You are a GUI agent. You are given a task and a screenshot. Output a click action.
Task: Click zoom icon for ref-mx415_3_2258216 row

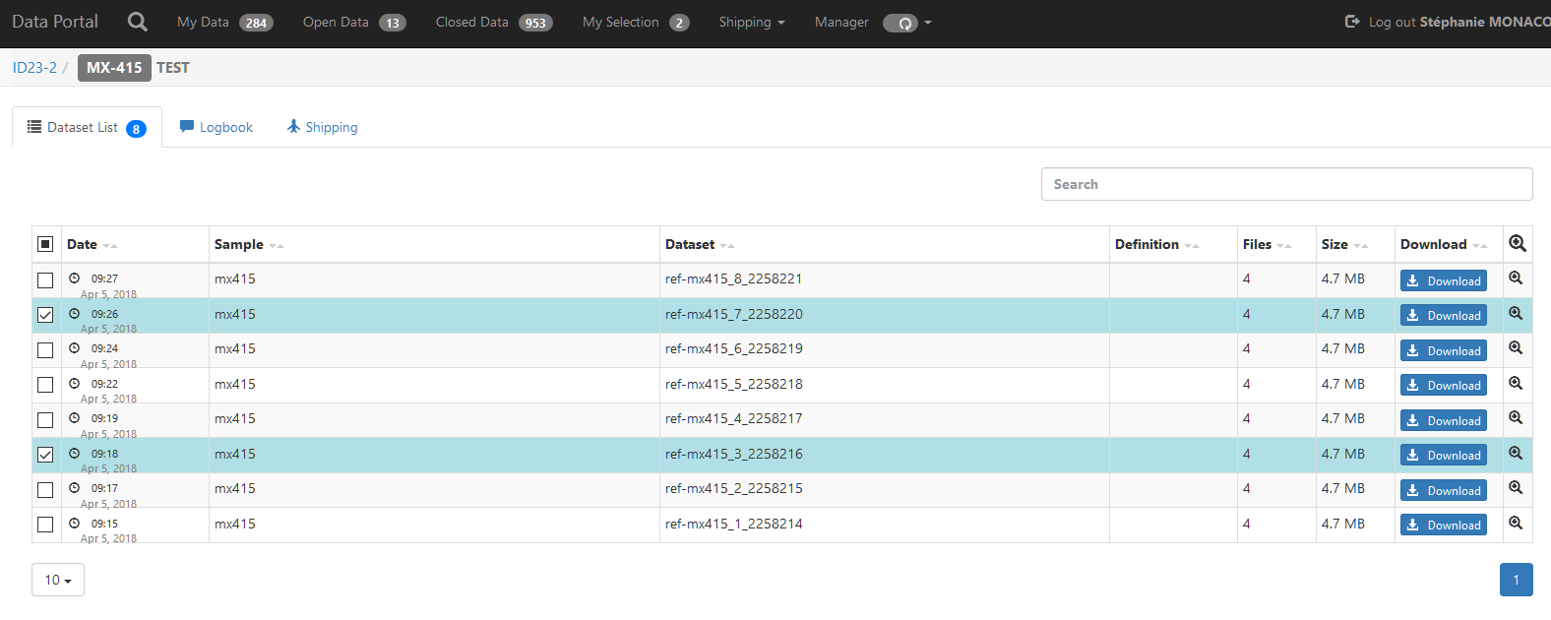pos(1517,454)
